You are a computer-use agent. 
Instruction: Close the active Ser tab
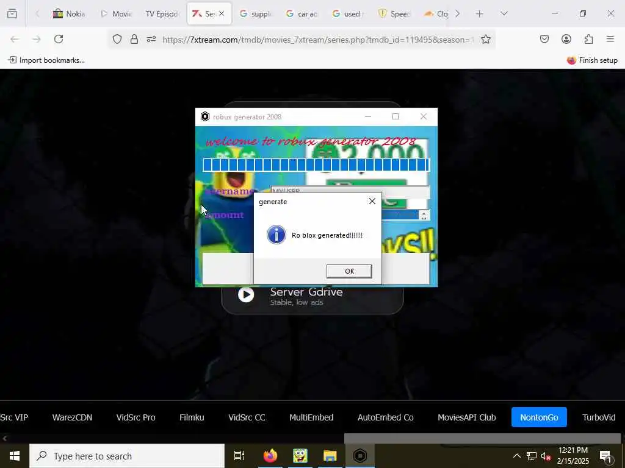pyautogui.click(x=222, y=13)
